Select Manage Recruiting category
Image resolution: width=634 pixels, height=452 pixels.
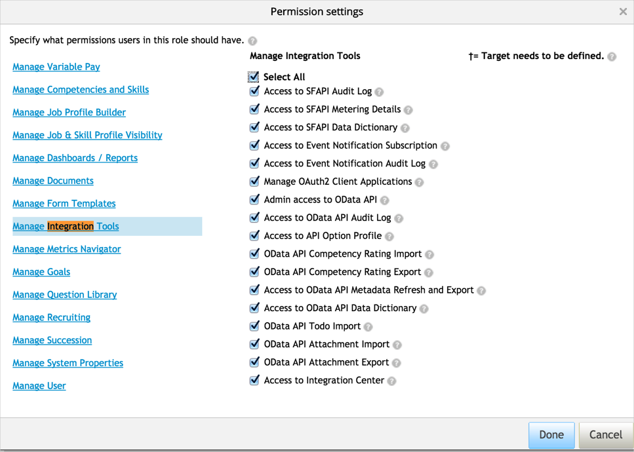52,318
